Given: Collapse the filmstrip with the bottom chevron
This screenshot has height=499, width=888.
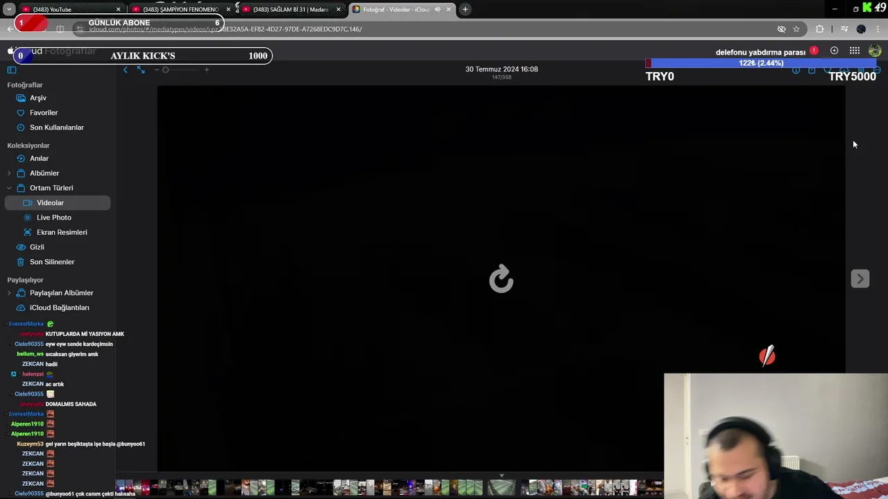Looking at the screenshot, I should tap(501, 476).
